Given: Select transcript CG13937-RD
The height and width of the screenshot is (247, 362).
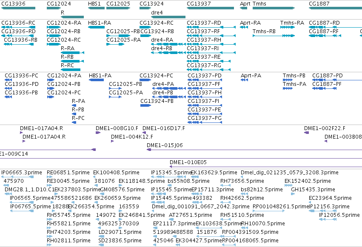Looking at the screenshot, I should click(x=211, y=27).
